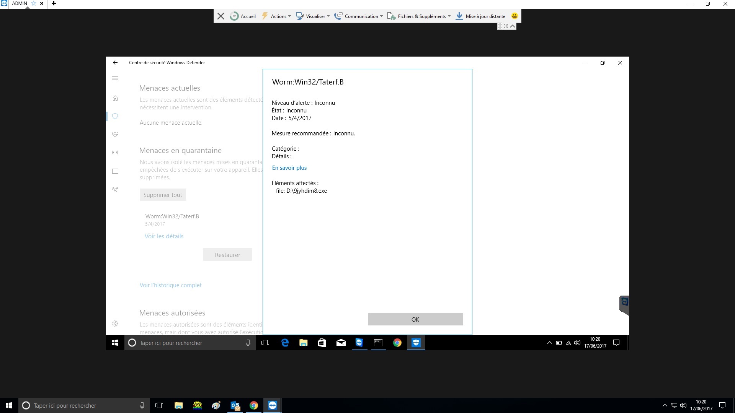The width and height of the screenshot is (735, 413).
Task: Open Store on remote taskbar
Action: pos(322,343)
